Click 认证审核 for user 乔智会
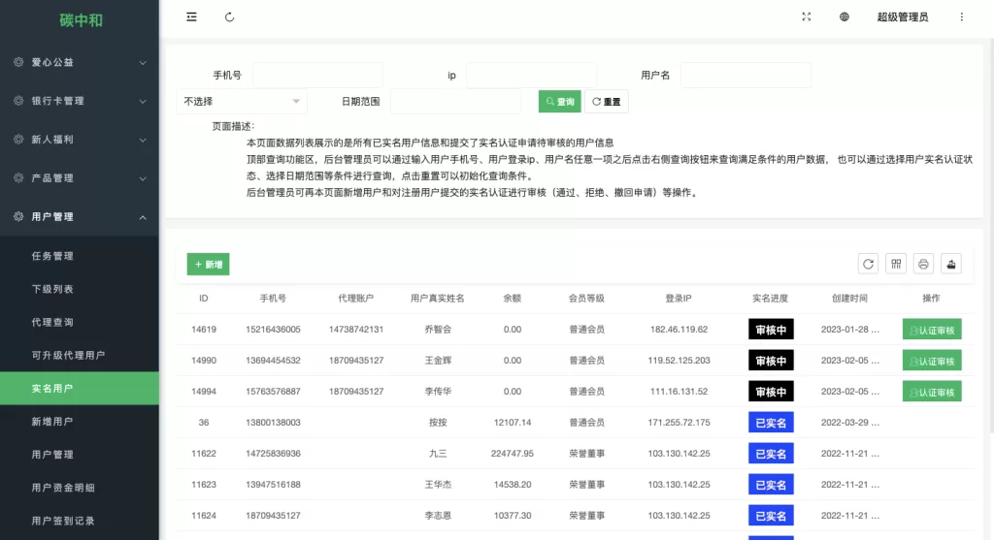Viewport: 994px width, 540px height. pos(932,330)
